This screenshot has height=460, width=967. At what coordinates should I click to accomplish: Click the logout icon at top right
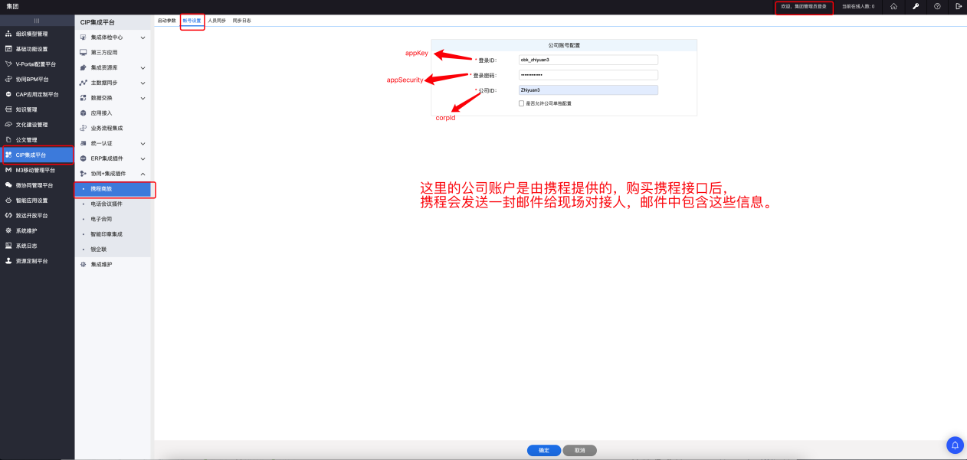958,6
